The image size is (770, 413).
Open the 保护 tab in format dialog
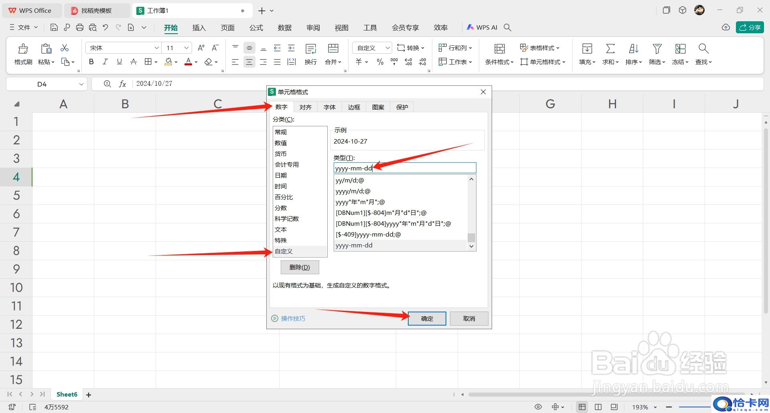coord(402,107)
